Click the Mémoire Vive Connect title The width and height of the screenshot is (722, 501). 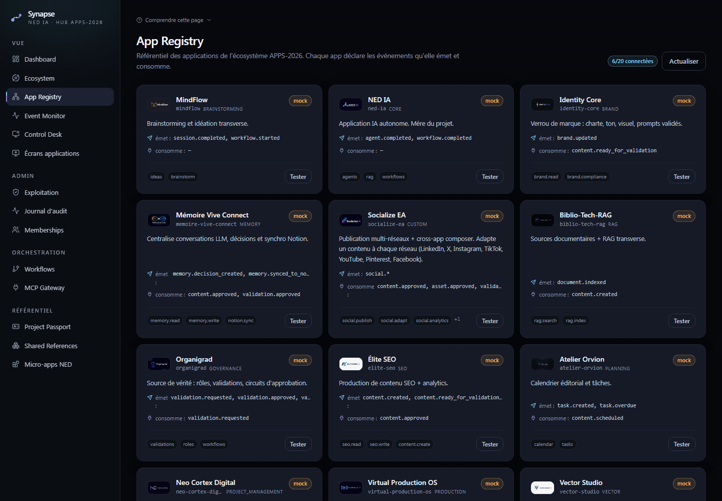pos(212,215)
